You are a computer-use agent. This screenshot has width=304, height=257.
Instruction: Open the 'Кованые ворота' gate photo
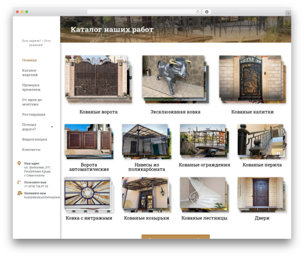(98, 79)
